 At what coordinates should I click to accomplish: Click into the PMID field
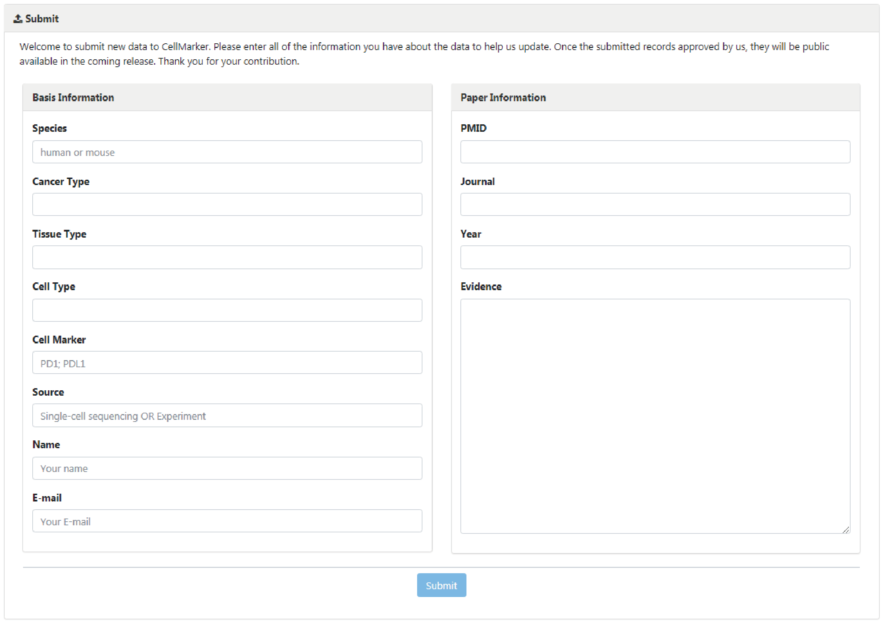655,152
